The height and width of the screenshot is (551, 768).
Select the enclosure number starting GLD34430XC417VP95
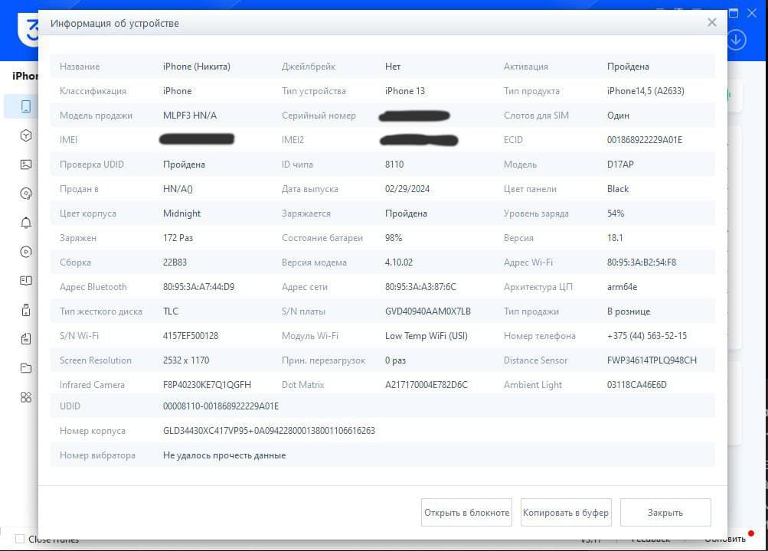(x=269, y=431)
